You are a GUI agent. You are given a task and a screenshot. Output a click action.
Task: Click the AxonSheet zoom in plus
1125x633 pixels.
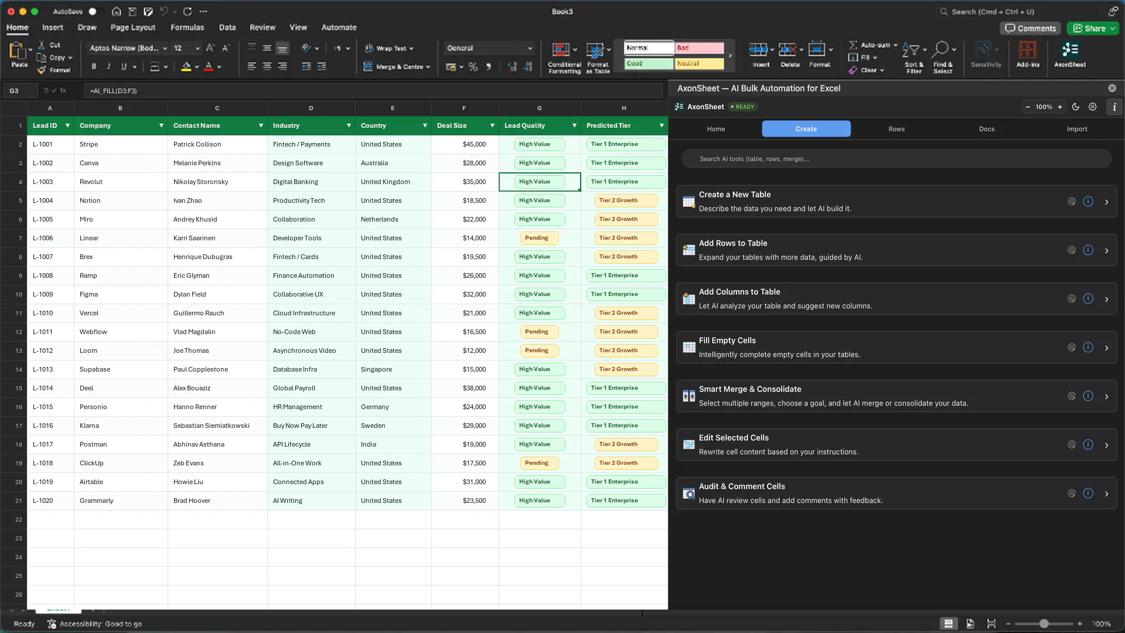click(1060, 107)
